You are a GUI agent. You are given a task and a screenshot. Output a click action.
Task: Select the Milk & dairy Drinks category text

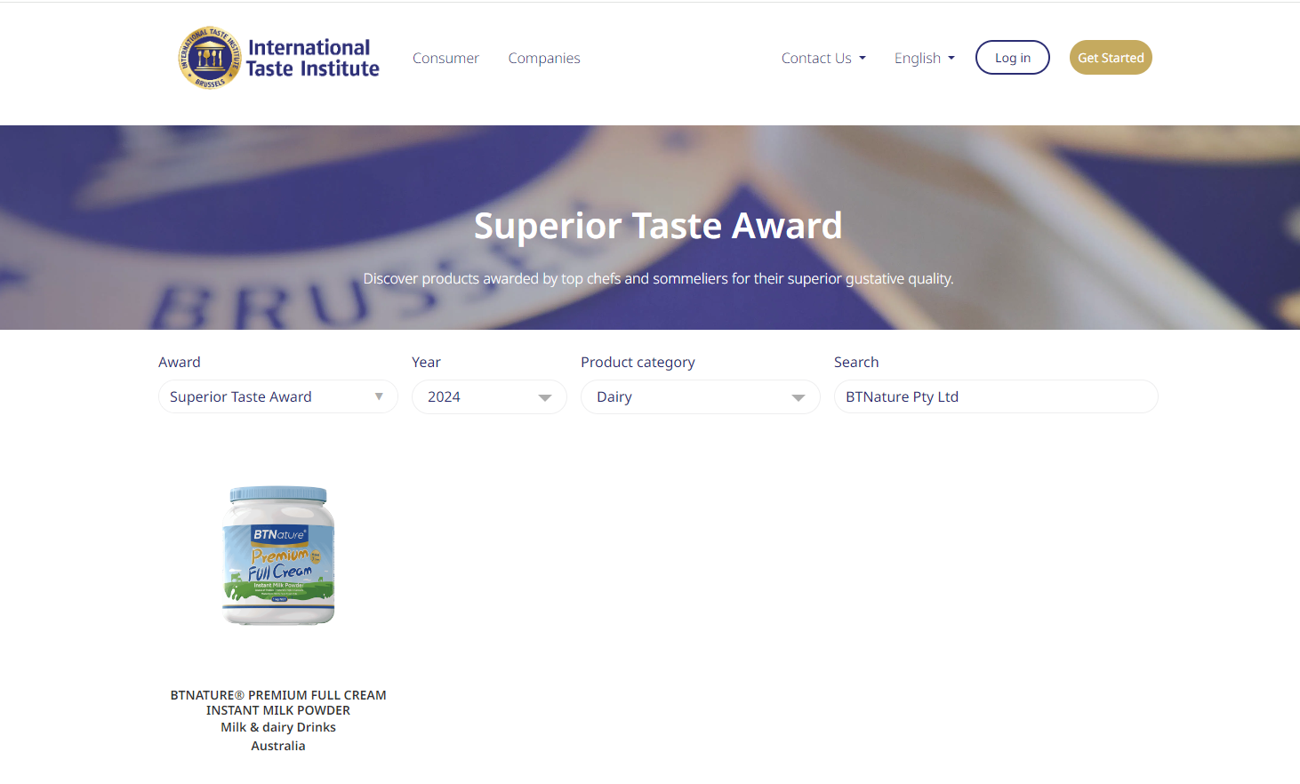click(278, 727)
